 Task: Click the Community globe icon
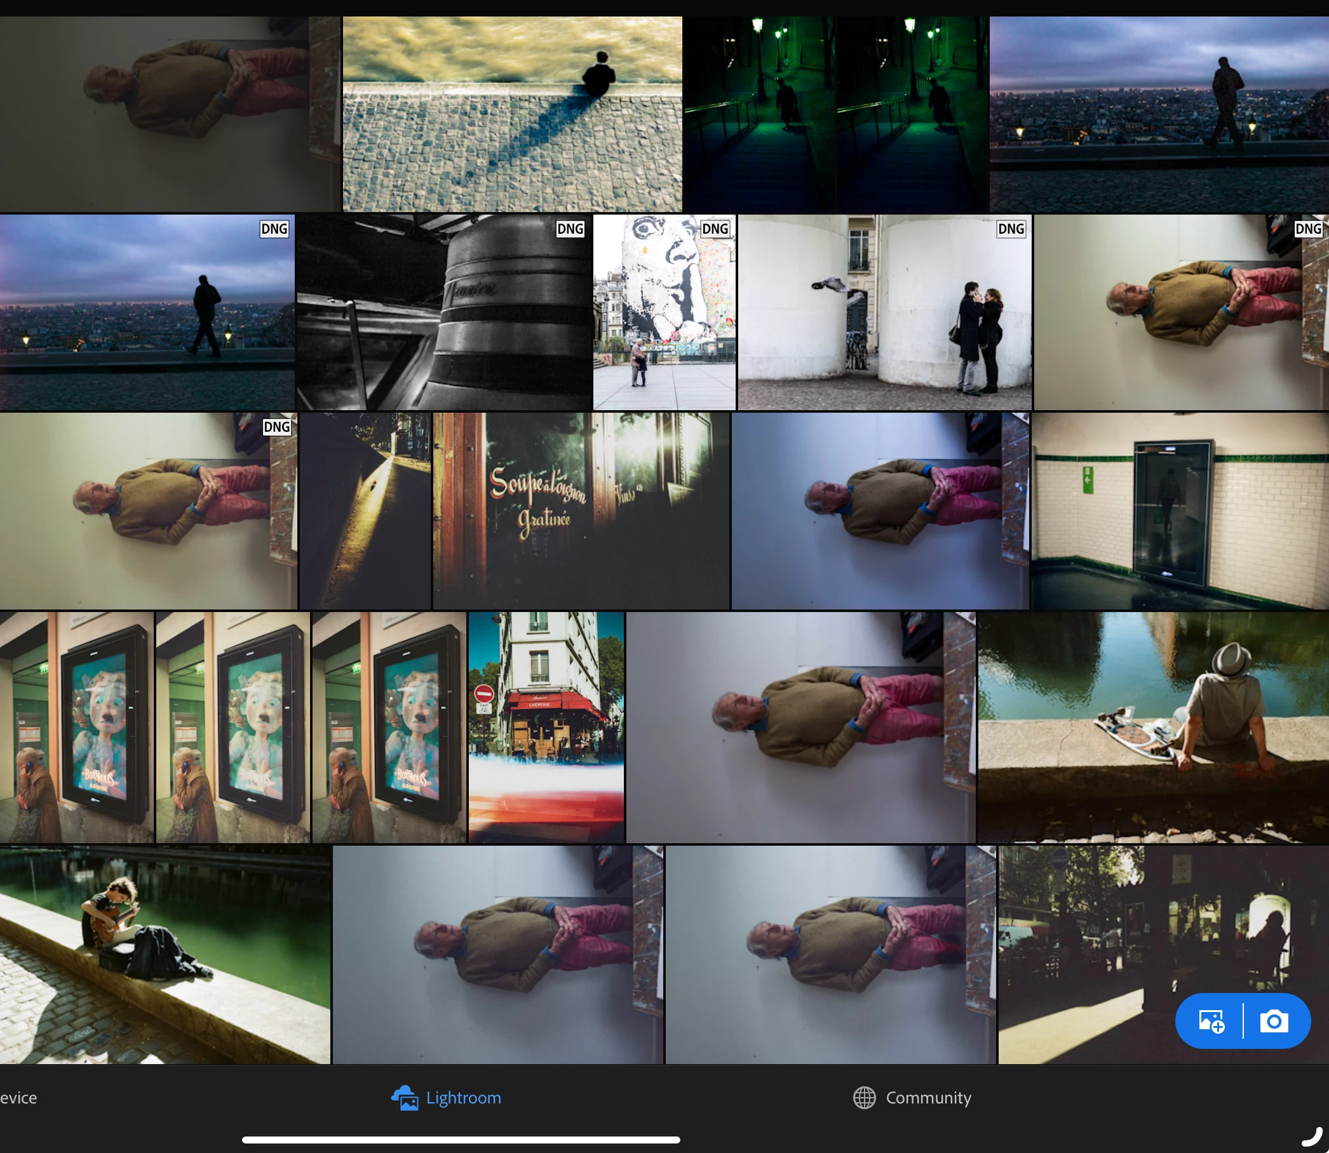[864, 1098]
